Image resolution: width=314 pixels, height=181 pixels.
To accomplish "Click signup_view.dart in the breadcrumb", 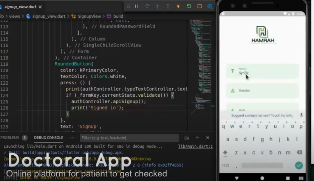I will tap(49, 16).
